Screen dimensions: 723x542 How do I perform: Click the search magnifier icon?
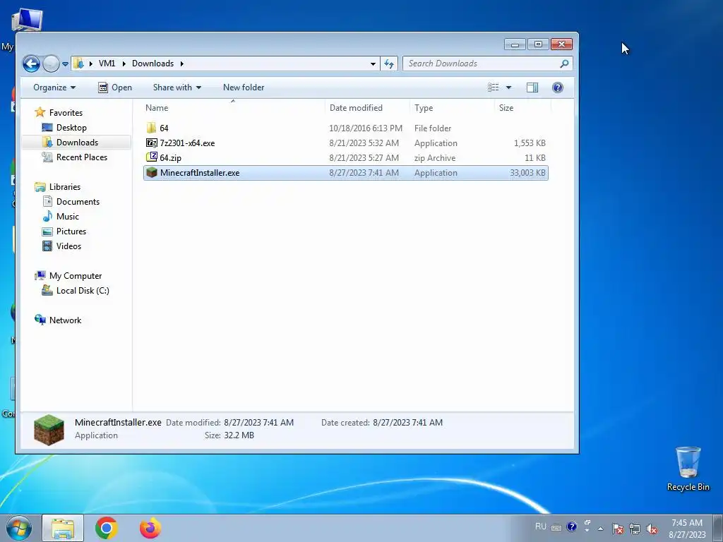point(564,64)
